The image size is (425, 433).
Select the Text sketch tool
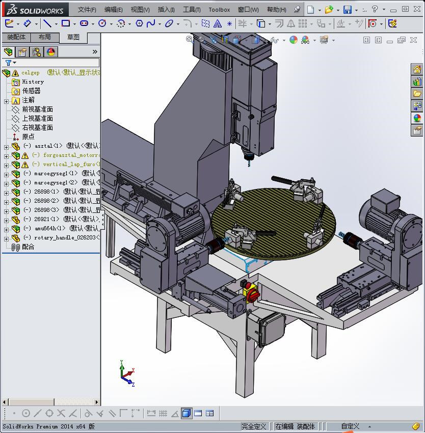[218, 23]
